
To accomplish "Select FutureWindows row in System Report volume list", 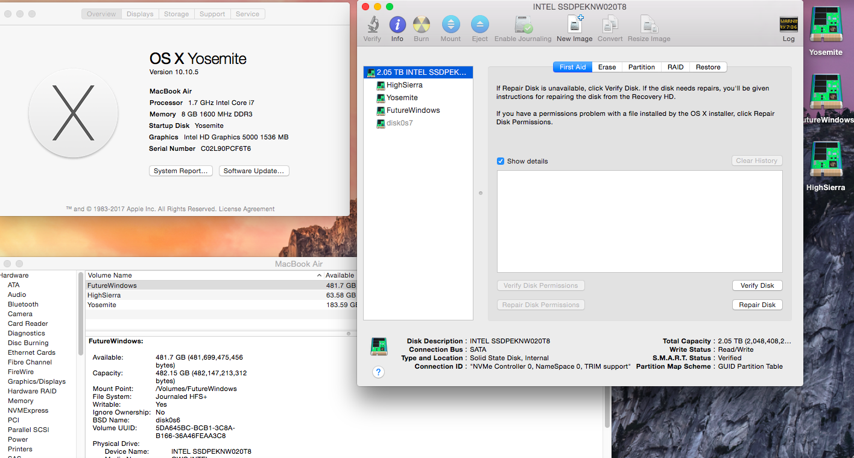I will [x=221, y=285].
